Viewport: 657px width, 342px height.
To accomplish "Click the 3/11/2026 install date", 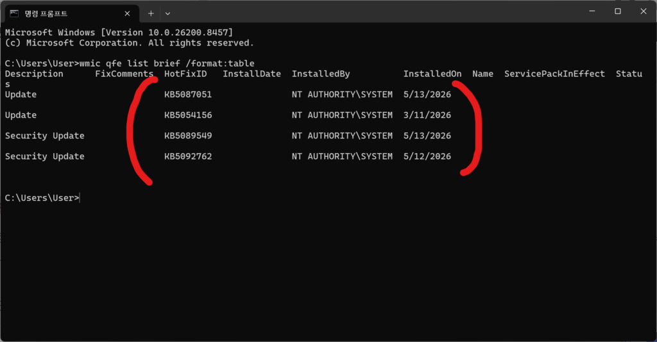I will pos(427,115).
